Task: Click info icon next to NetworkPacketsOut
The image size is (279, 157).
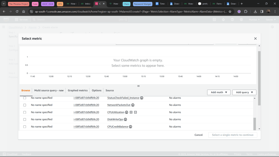Action: pos(133,105)
